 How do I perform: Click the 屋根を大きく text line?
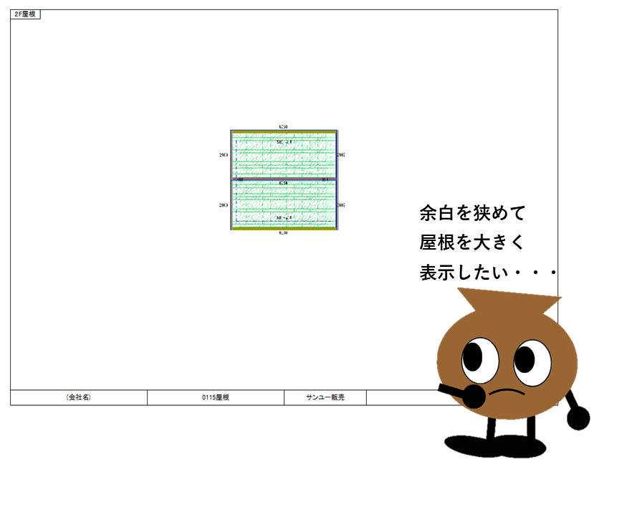tap(473, 242)
